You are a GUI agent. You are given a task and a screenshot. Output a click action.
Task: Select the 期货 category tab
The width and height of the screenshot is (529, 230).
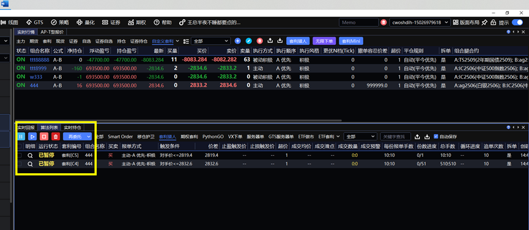(x=34, y=41)
